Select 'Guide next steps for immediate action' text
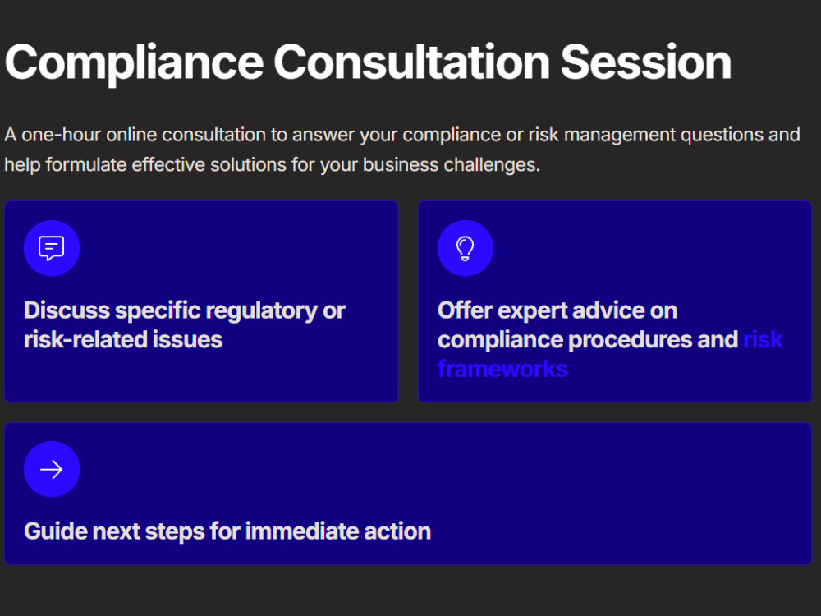 point(227,531)
